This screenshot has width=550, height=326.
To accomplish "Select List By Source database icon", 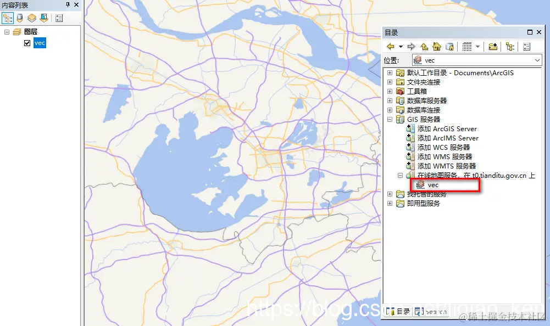I will 20,18.
